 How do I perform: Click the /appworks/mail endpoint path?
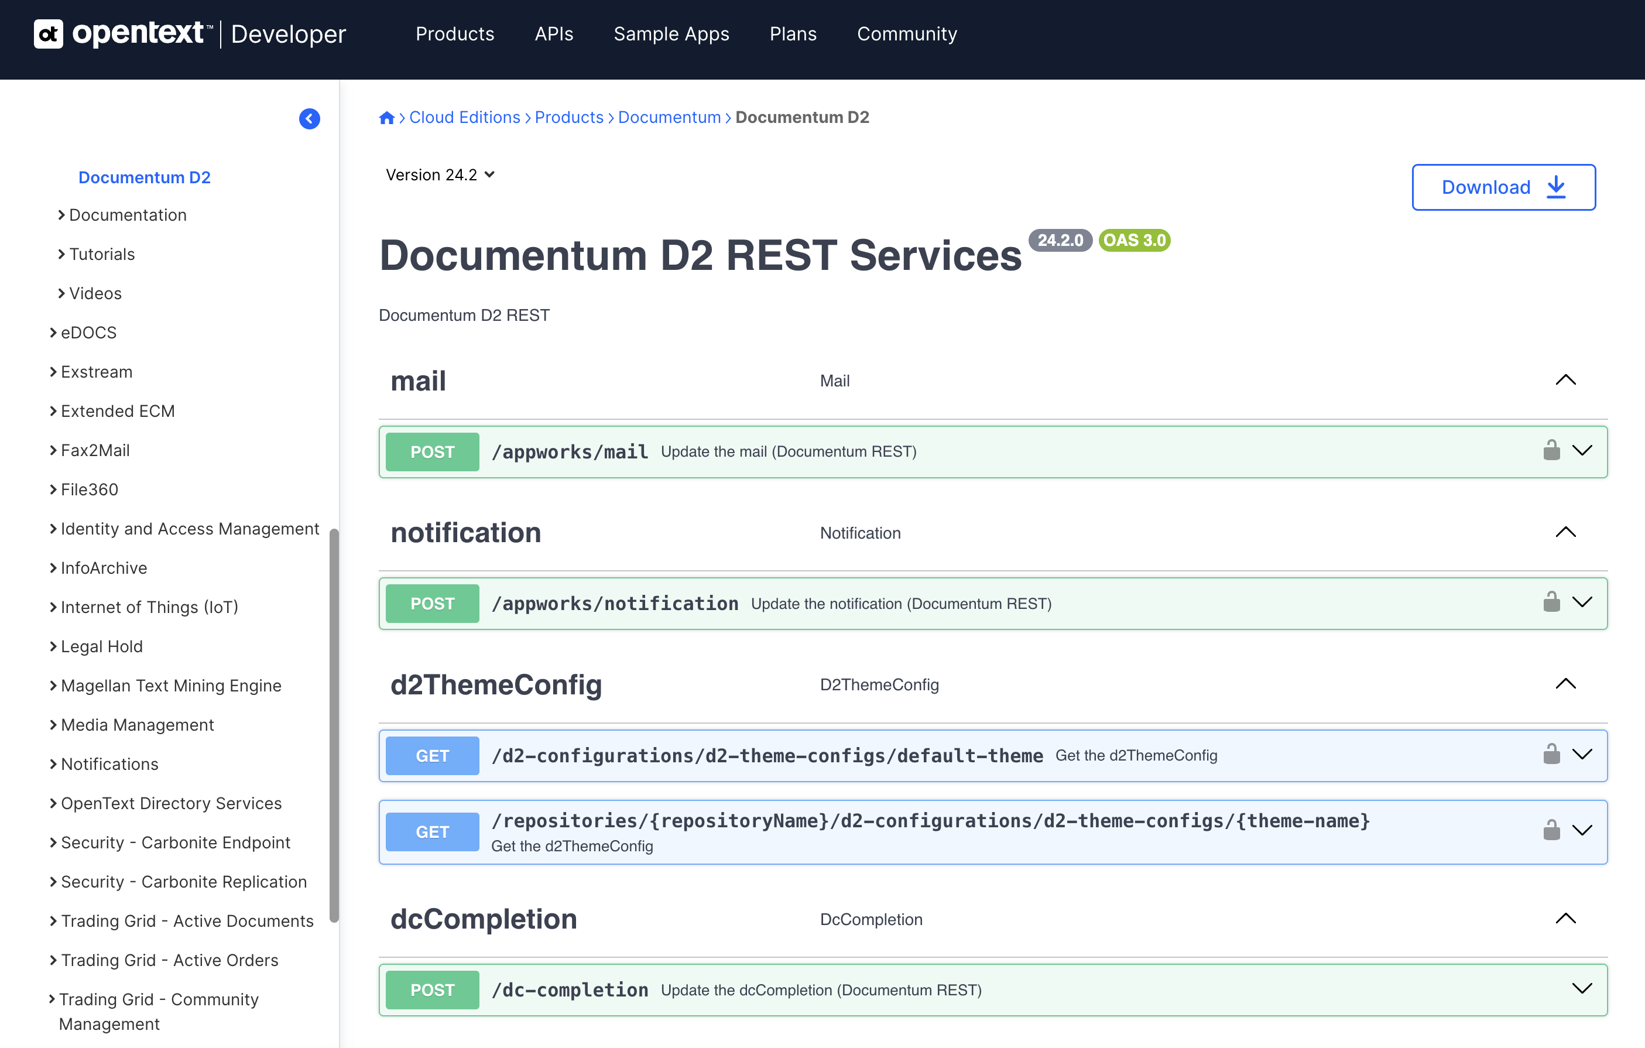pyautogui.click(x=570, y=451)
